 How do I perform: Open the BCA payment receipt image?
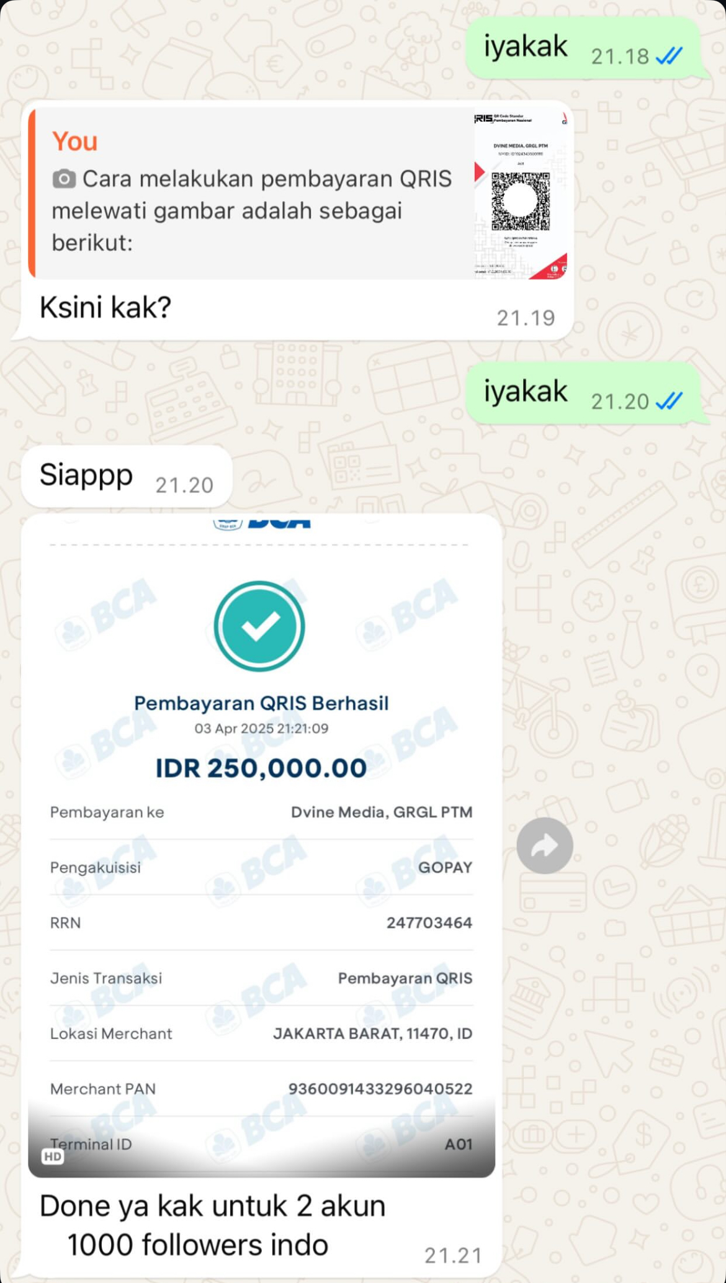pyautogui.click(x=261, y=845)
